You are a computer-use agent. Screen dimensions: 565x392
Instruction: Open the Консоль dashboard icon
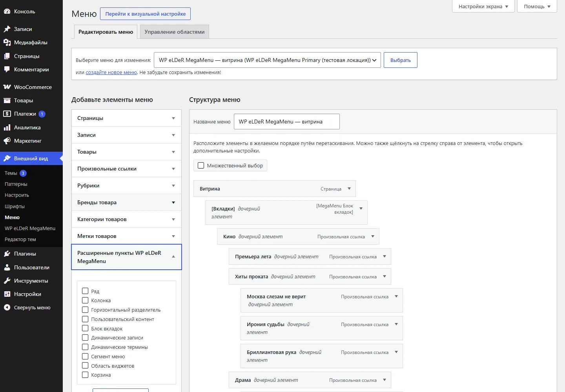tap(7, 11)
